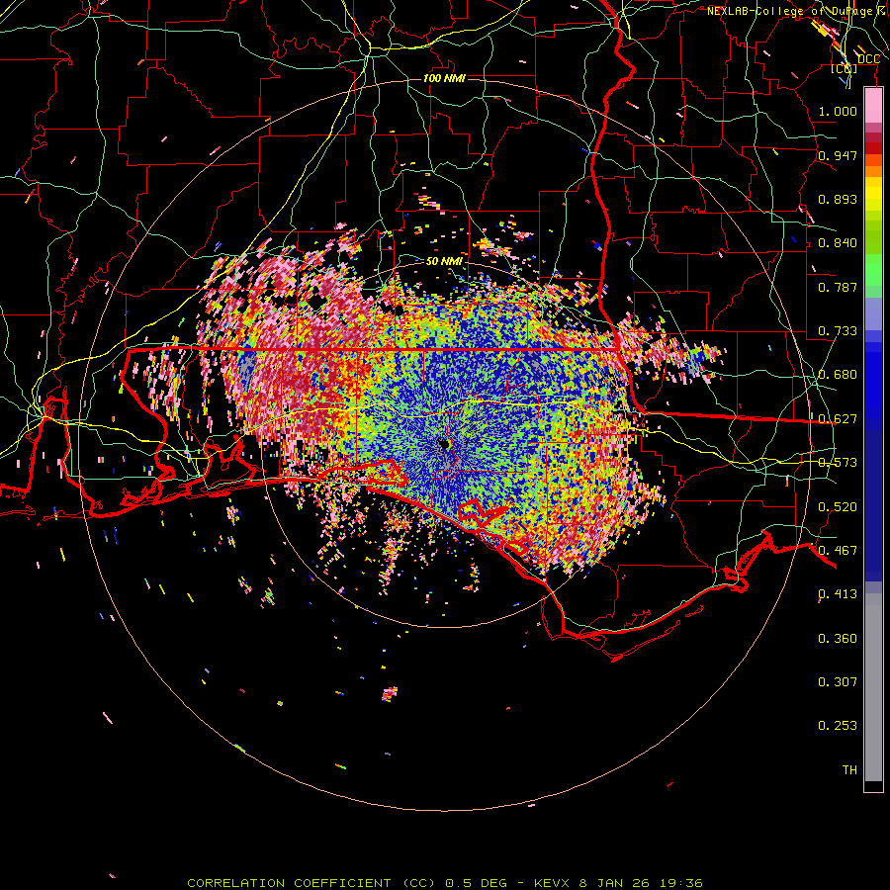Screen dimensions: 890x890
Task: Click the black radar site dot at the center
Action: [444, 444]
